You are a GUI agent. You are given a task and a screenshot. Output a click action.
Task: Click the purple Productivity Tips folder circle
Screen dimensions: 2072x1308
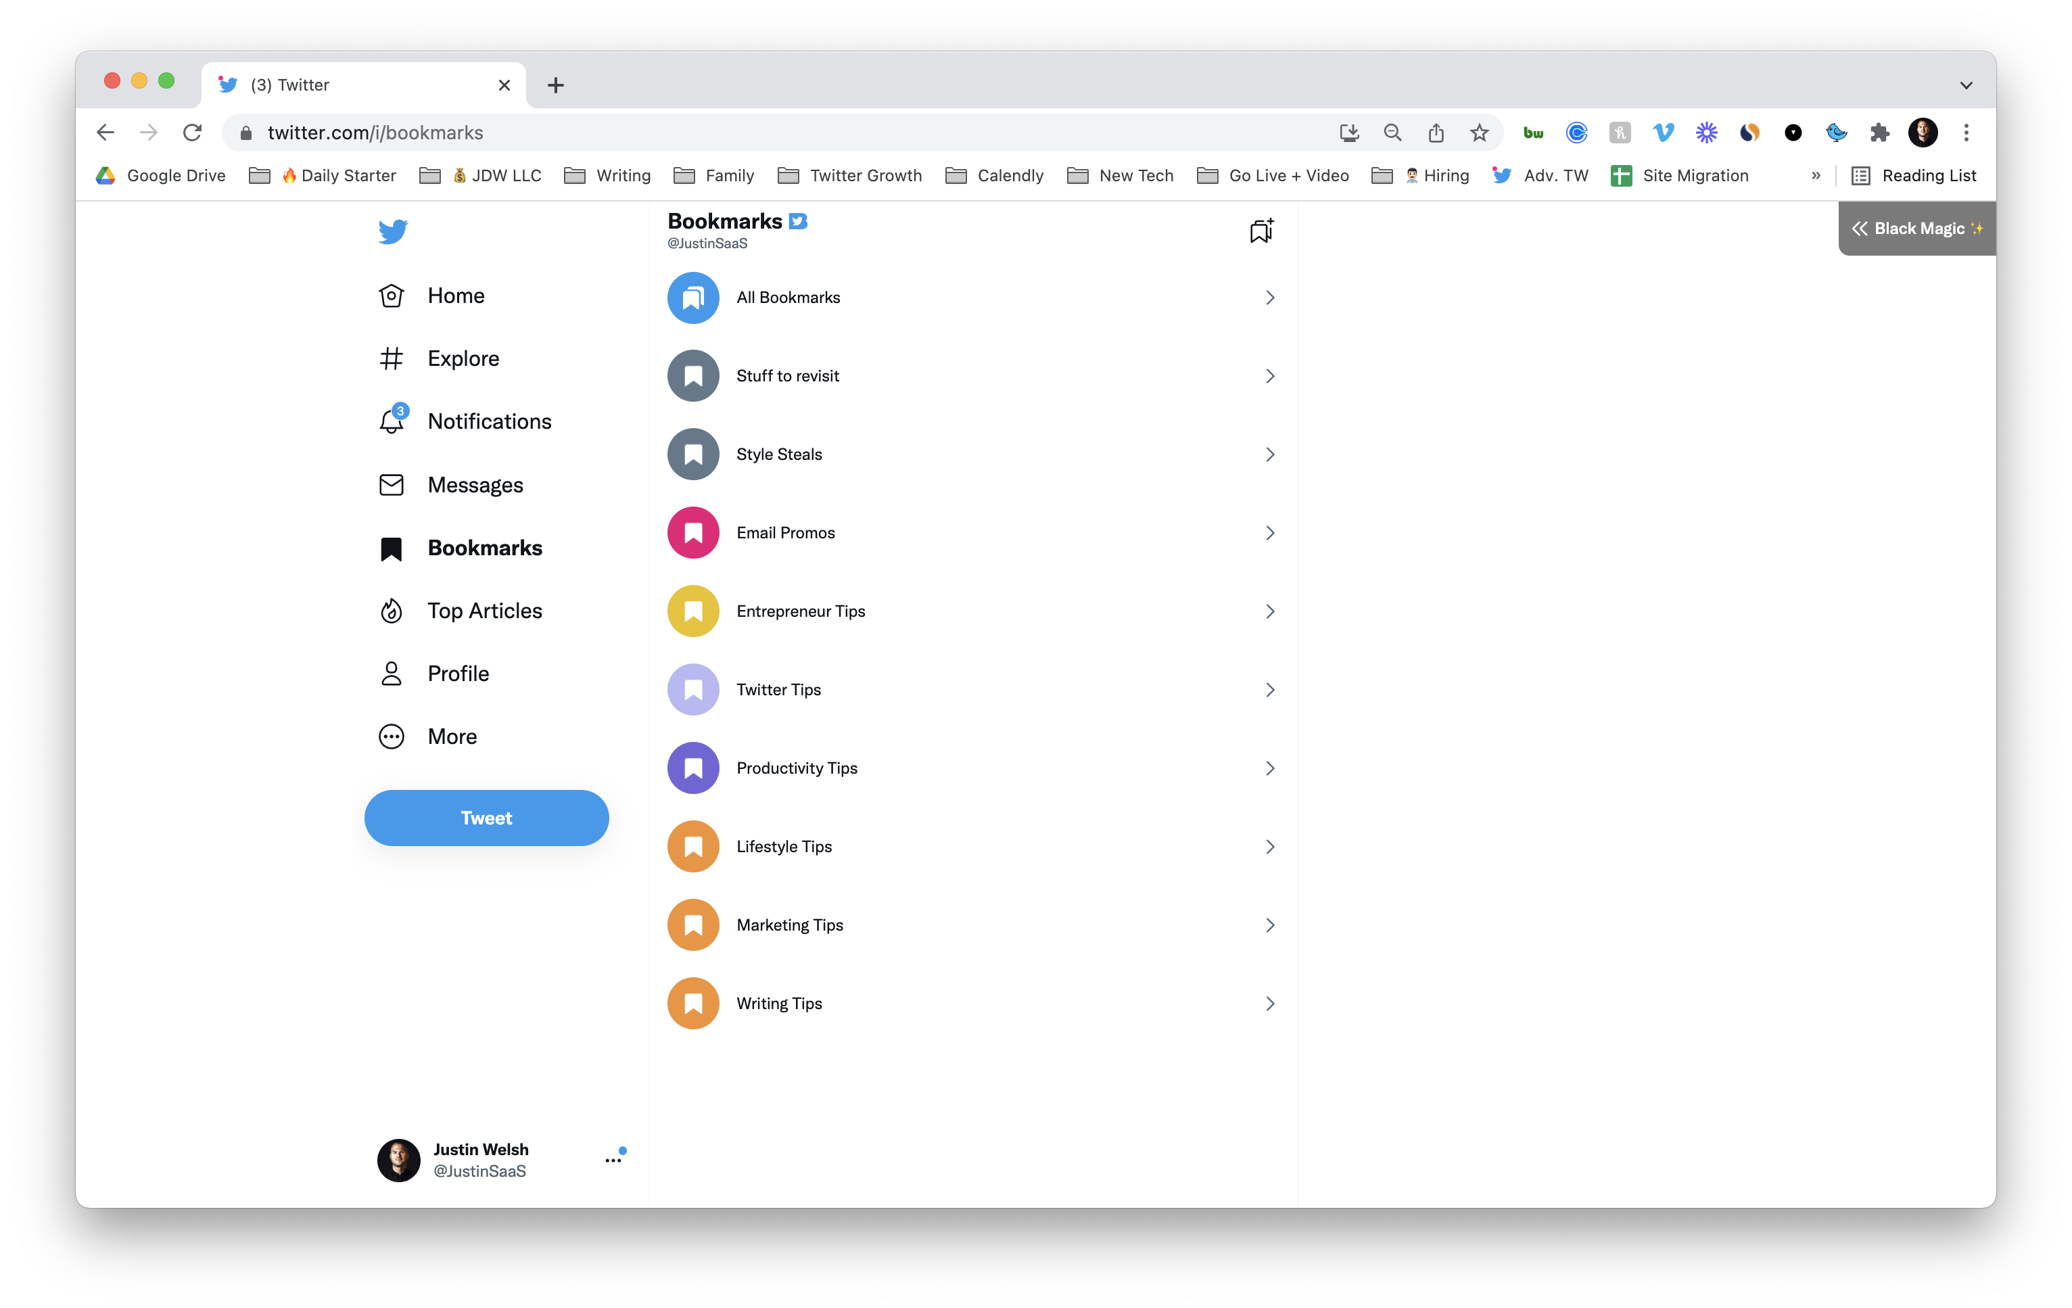(x=692, y=768)
